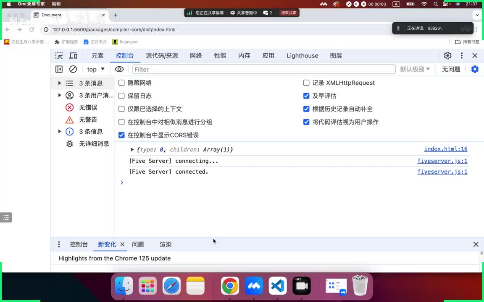Open fiveserver.js:1 link for connected message
Image resolution: width=484 pixels, height=302 pixels.
click(x=442, y=172)
